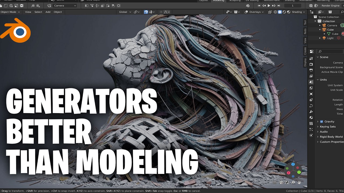The image size is (344, 193).
Task: Open the View Layer properties tab
Action: click(x=311, y=76)
